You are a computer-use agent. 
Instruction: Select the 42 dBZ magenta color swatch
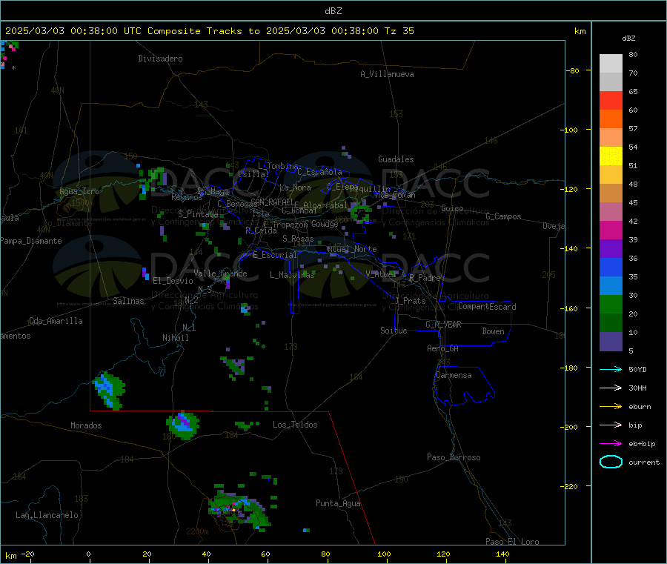point(611,230)
